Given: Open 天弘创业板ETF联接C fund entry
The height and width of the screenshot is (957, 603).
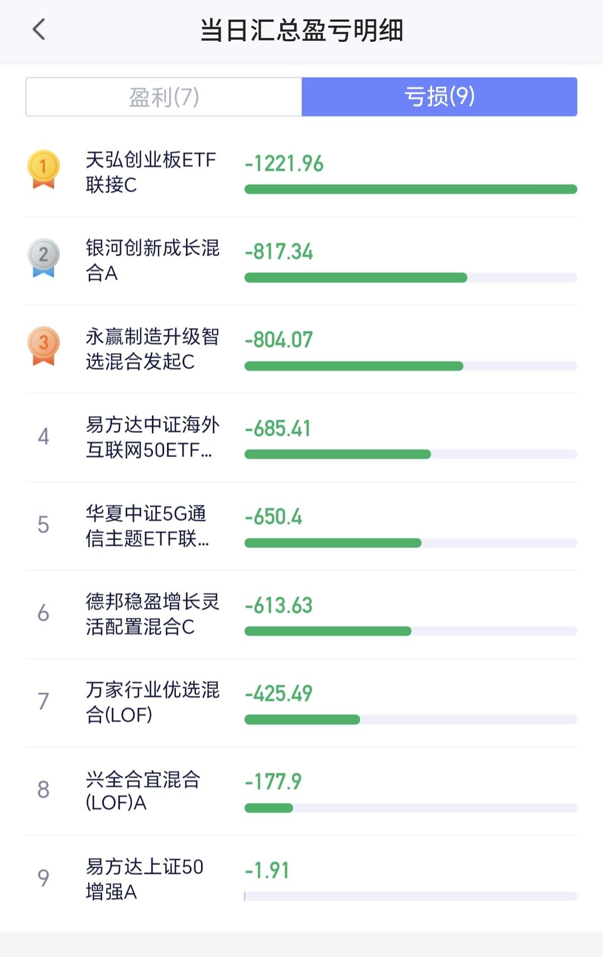Looking at the screenshot, I should (x=301, y=172).
